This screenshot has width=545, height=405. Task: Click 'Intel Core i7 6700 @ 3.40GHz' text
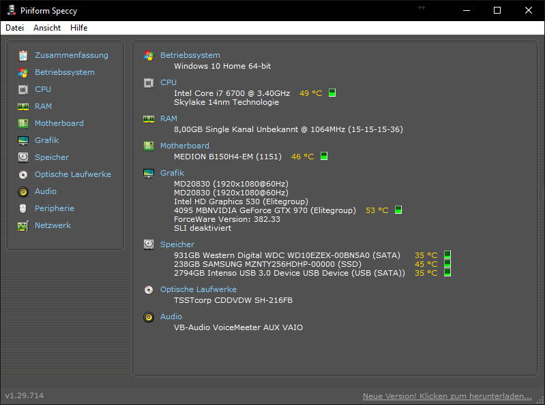coord(232,93)
